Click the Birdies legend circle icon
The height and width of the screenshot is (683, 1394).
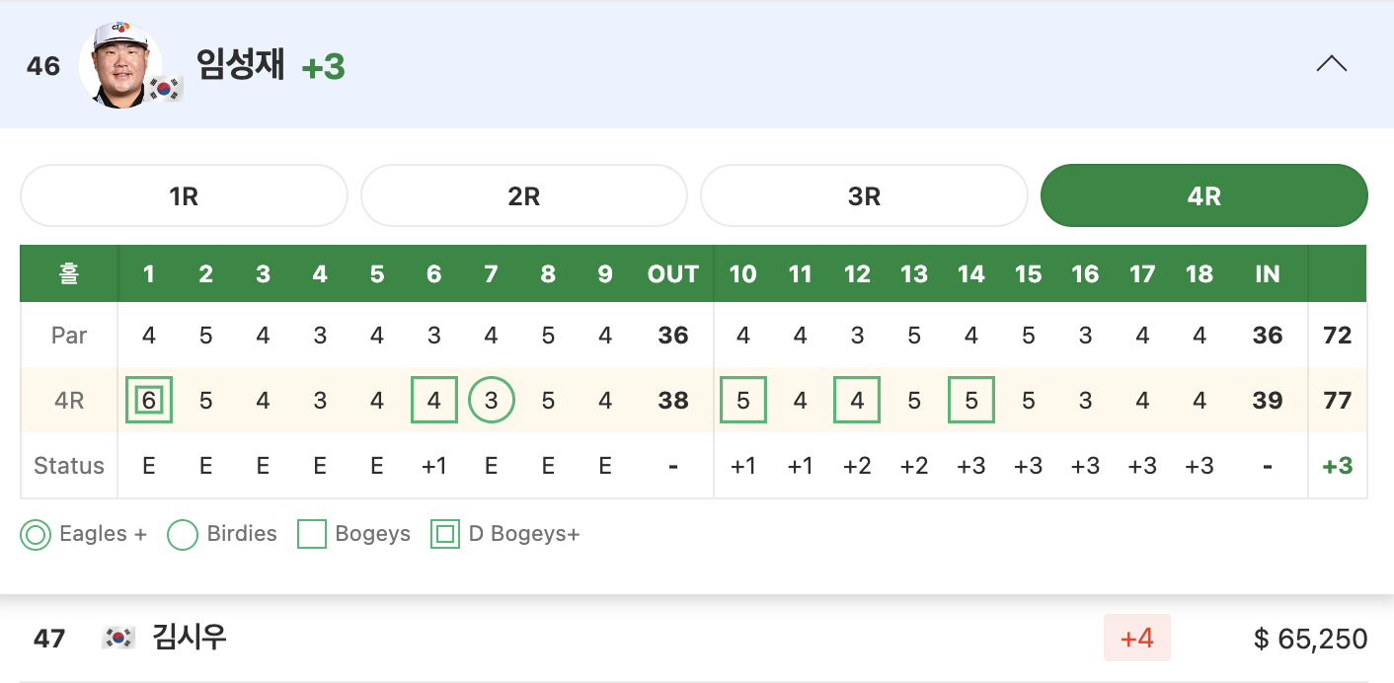(x=182, y=534)
